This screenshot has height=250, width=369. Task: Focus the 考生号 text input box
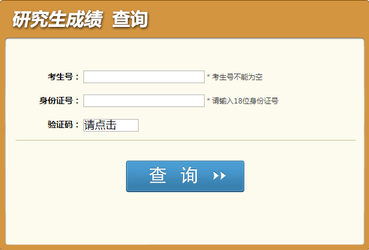click(x=144, y=77)
